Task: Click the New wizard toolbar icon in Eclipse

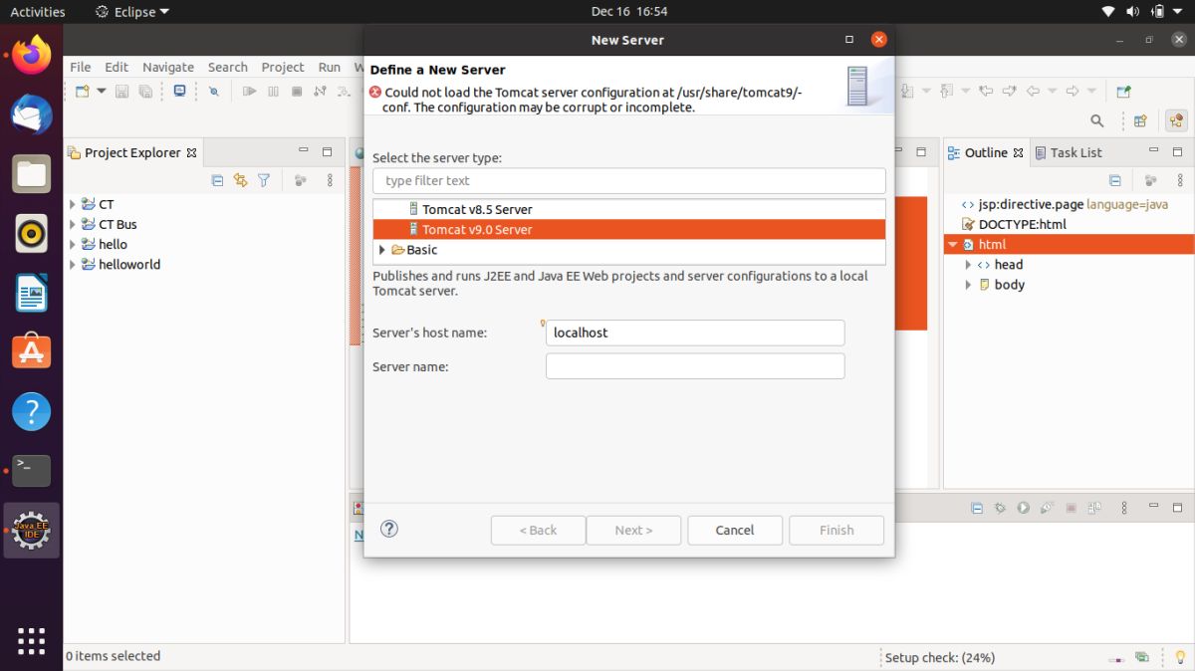Action: [x=83, y=92]
